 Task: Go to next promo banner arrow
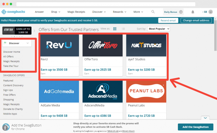pyautogui.click(x=34, y=31)
